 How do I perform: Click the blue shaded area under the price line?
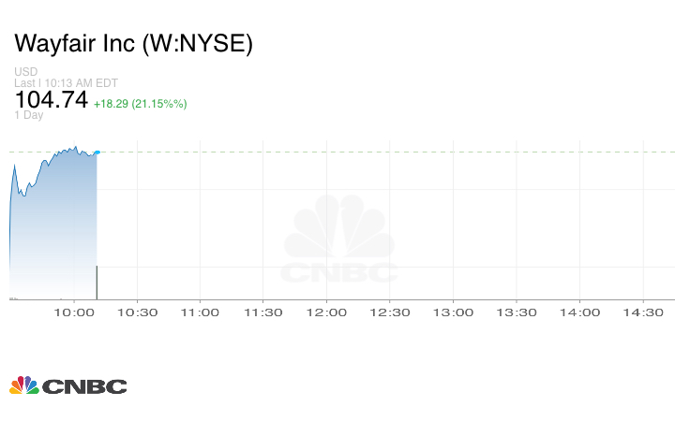[x=56, y=234]
